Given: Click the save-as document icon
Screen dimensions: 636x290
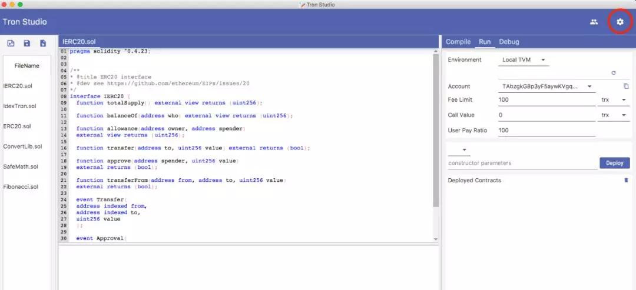Looking at the screenshot, I should pyautogui.click(x=43, y=44).
